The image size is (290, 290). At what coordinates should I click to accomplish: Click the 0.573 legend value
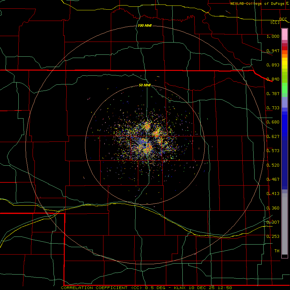pyautogui.click(x=273, y=151)
